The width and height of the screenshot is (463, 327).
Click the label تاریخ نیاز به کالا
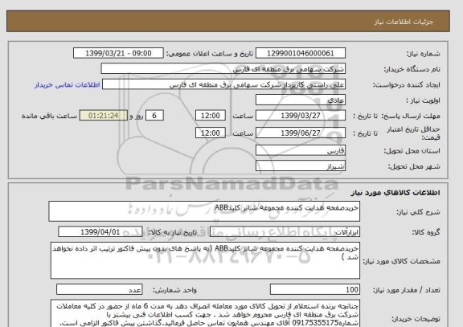point(172,232)
